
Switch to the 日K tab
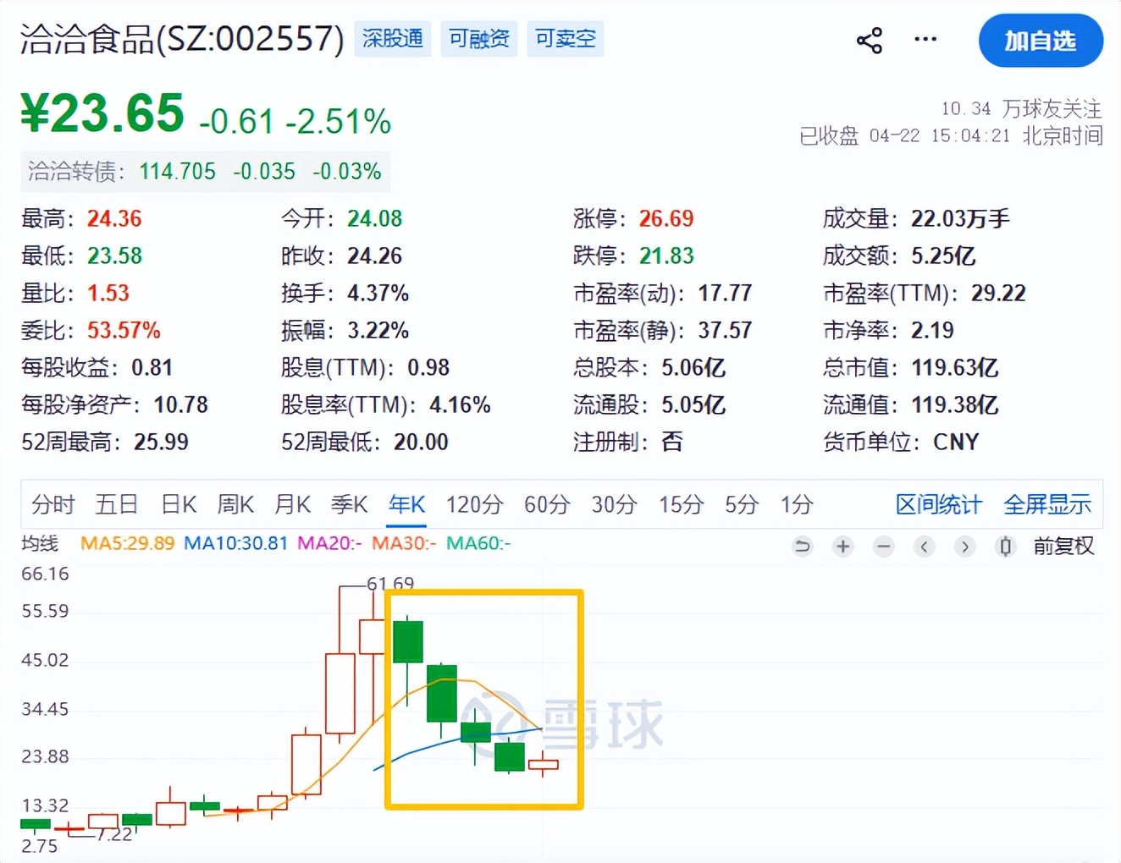click(x=179, y=505)
